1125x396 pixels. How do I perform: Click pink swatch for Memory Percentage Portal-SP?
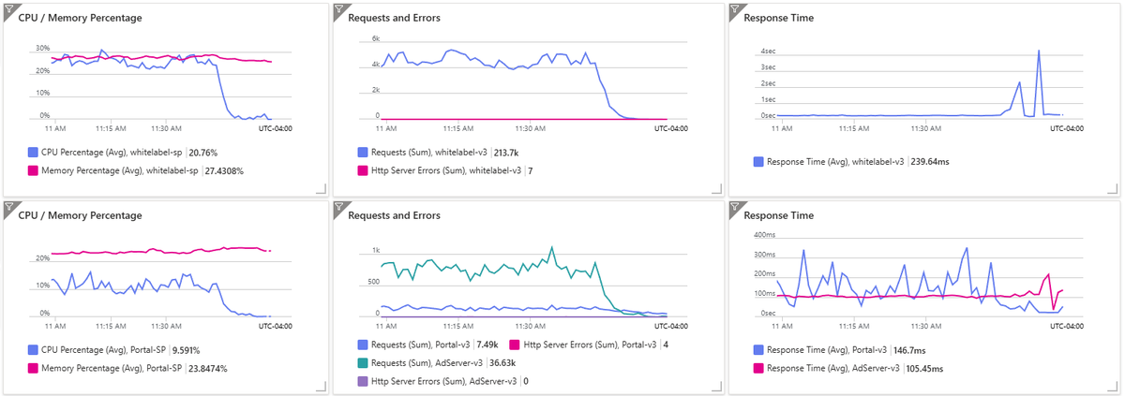point(33,369)
